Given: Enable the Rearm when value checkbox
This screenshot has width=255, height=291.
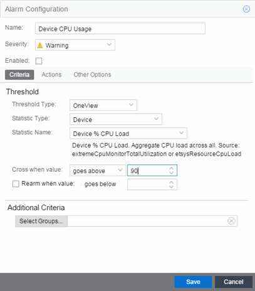Looking at the screenshot, I should tap(16, 184).
